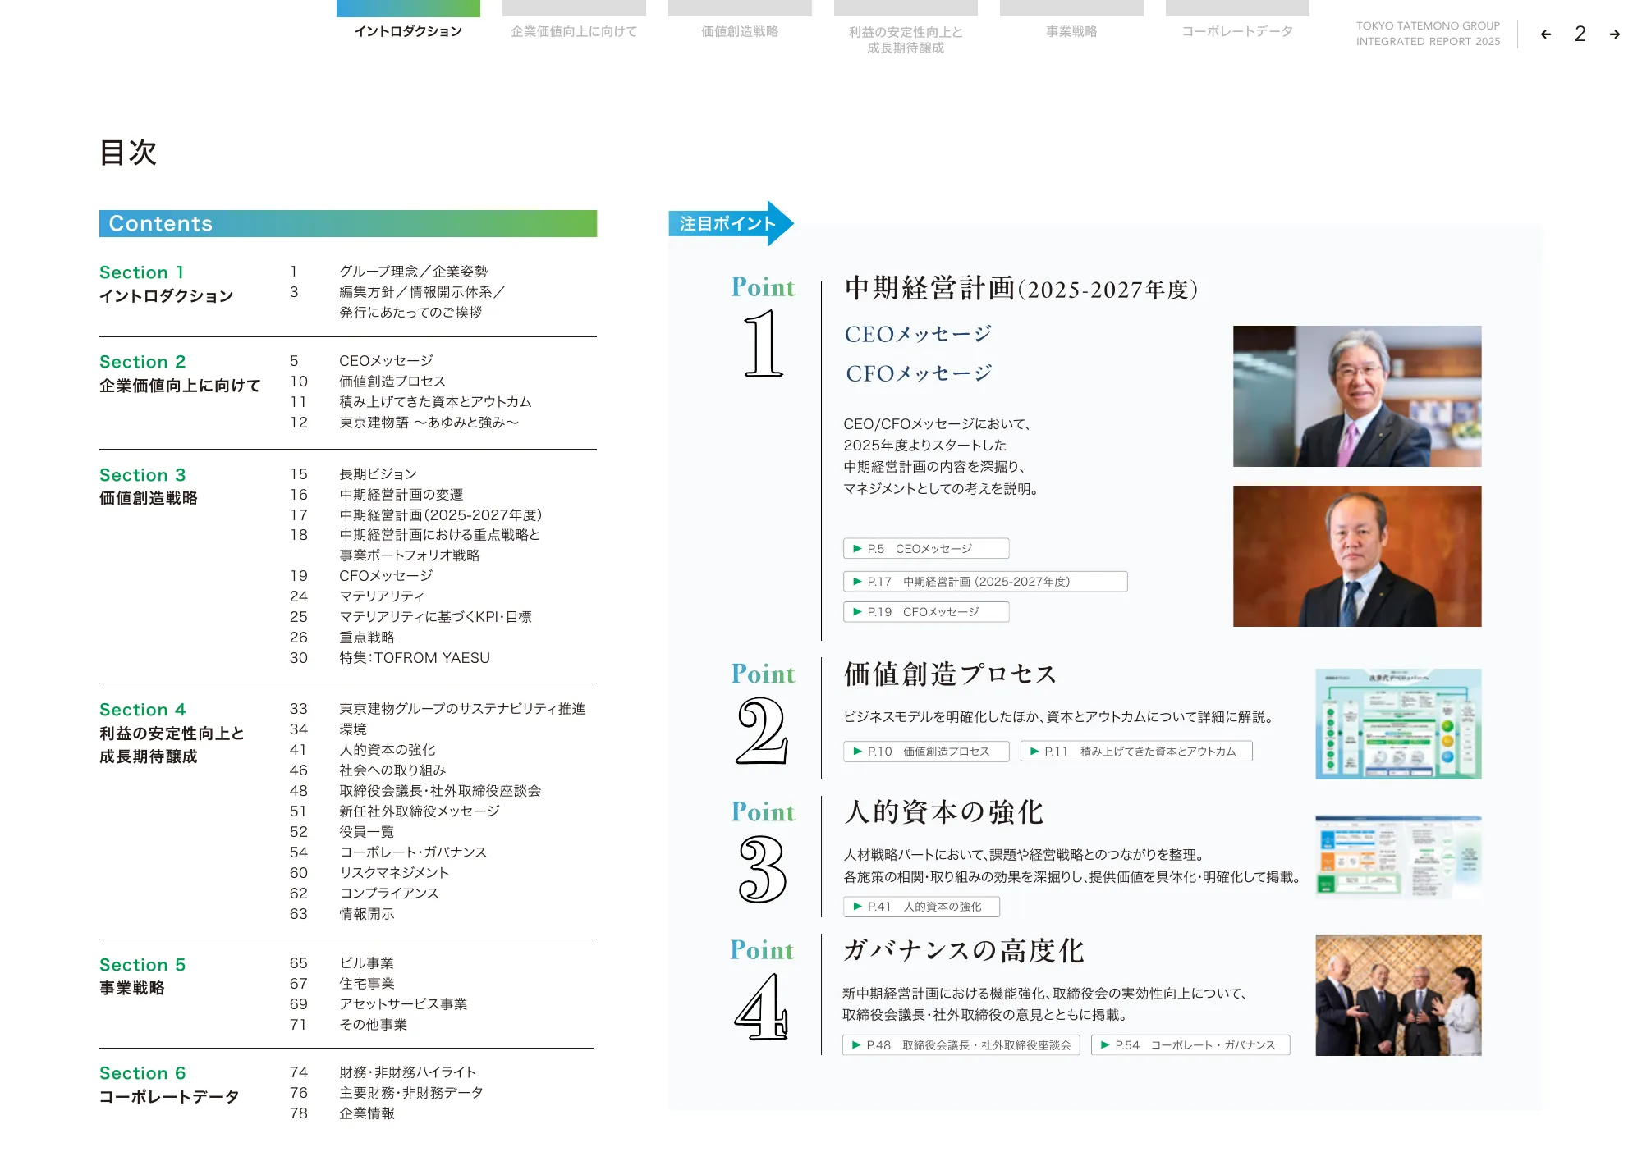This screenshot has height=1161, width=1642.
Task: Click P.5 CEOメッセージ link button
Action: [926, 548]
